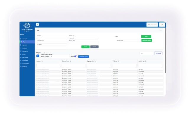Click the Session Audit logo
190x115 pixels.
27,26
